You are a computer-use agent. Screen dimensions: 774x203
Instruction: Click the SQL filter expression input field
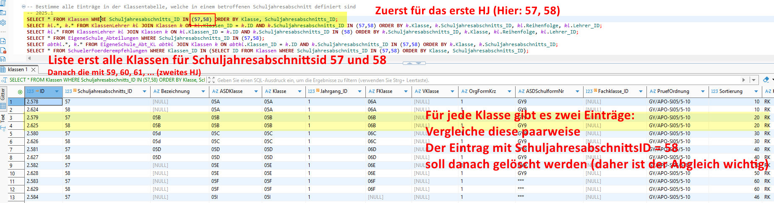click(x=461, y=80)
